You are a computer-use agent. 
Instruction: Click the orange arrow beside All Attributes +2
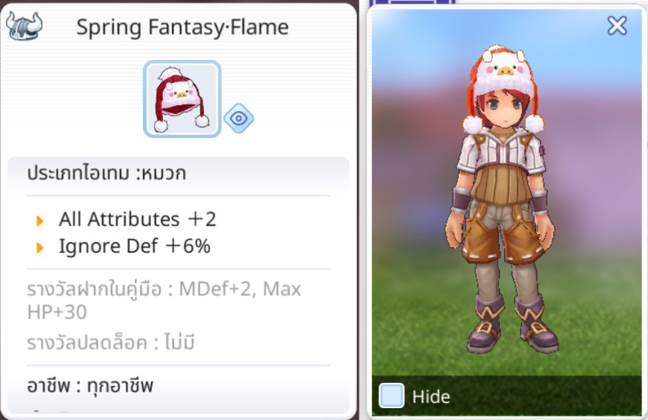tap(40, 221)
